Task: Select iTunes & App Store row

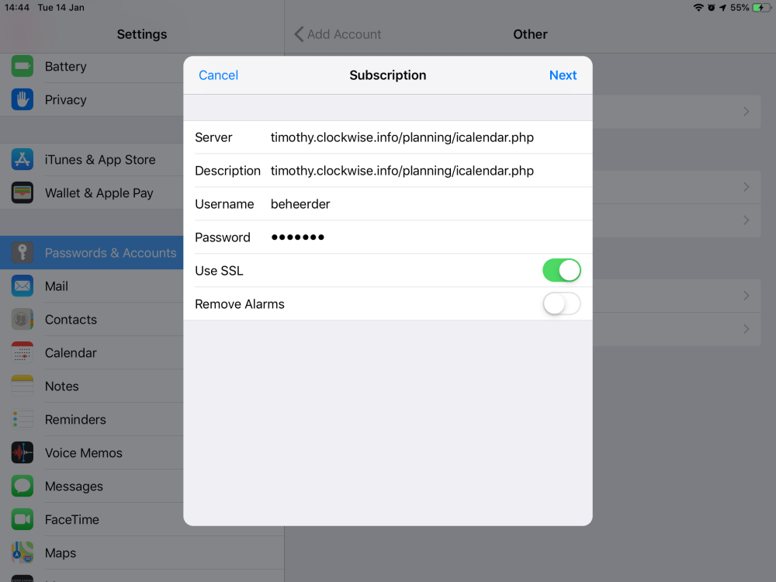Action: [92, 159]
